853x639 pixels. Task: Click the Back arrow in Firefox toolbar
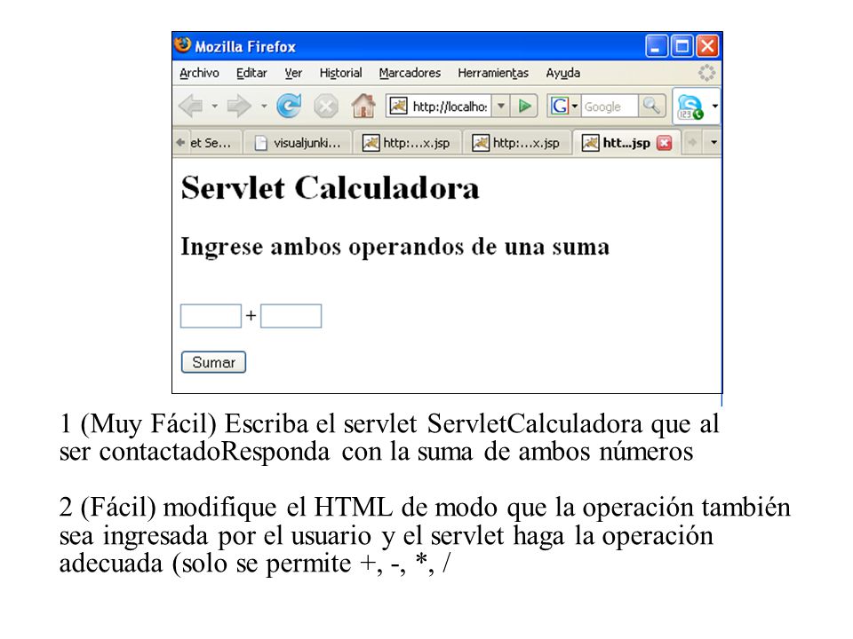pos(191,106)
